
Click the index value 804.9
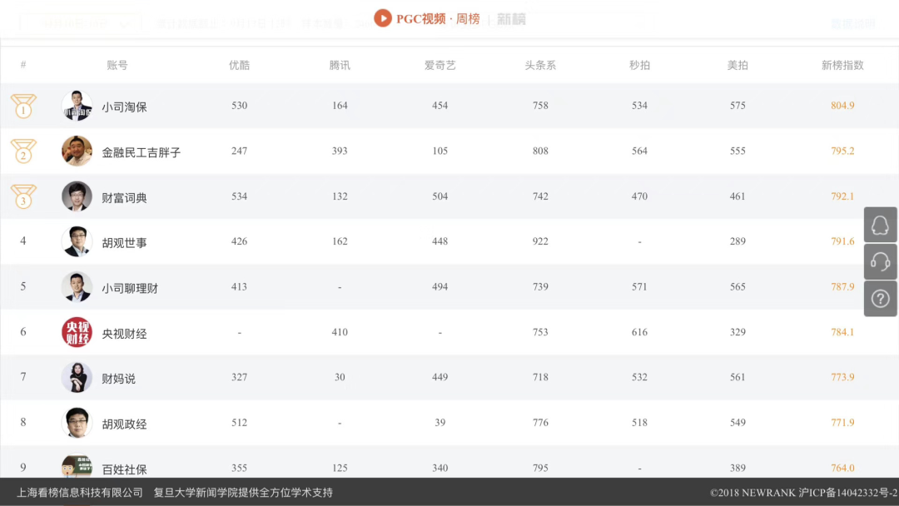(x=842, y=106)
